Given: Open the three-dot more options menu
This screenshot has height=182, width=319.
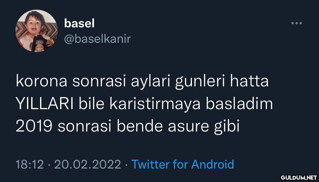Looking at the screenshot, I should [x=296, y=23].
